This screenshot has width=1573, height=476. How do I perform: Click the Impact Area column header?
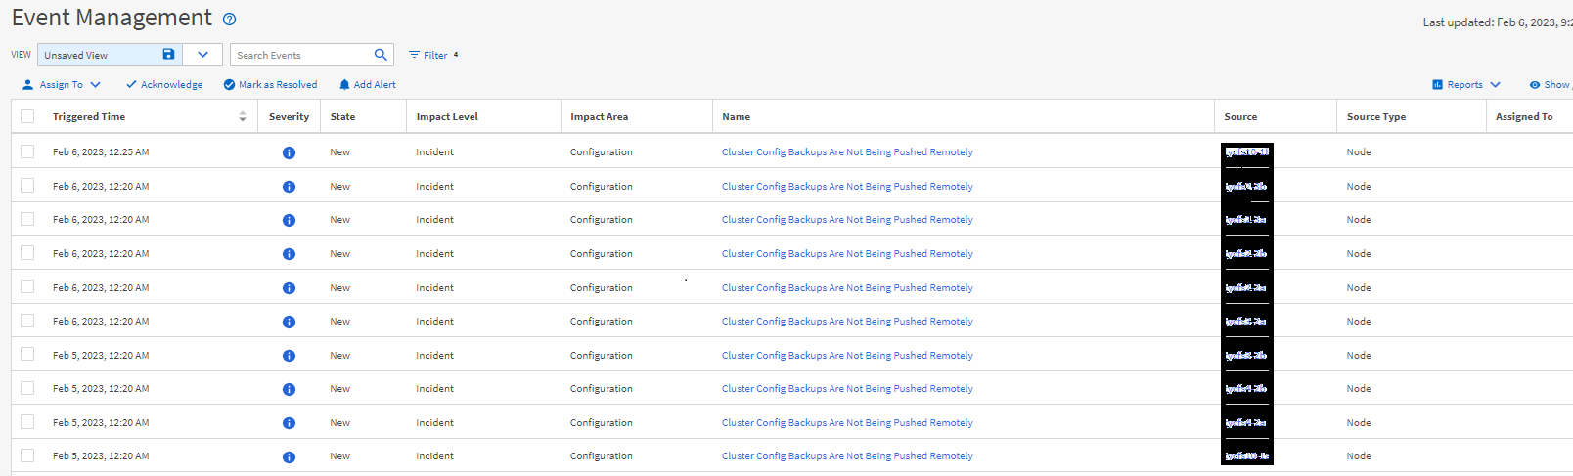[599, 116]
